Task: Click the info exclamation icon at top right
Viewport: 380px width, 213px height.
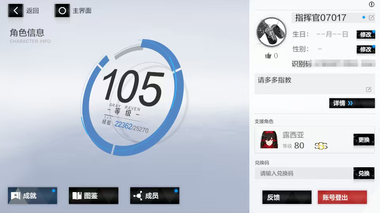Action: click(x=371, y=4)
